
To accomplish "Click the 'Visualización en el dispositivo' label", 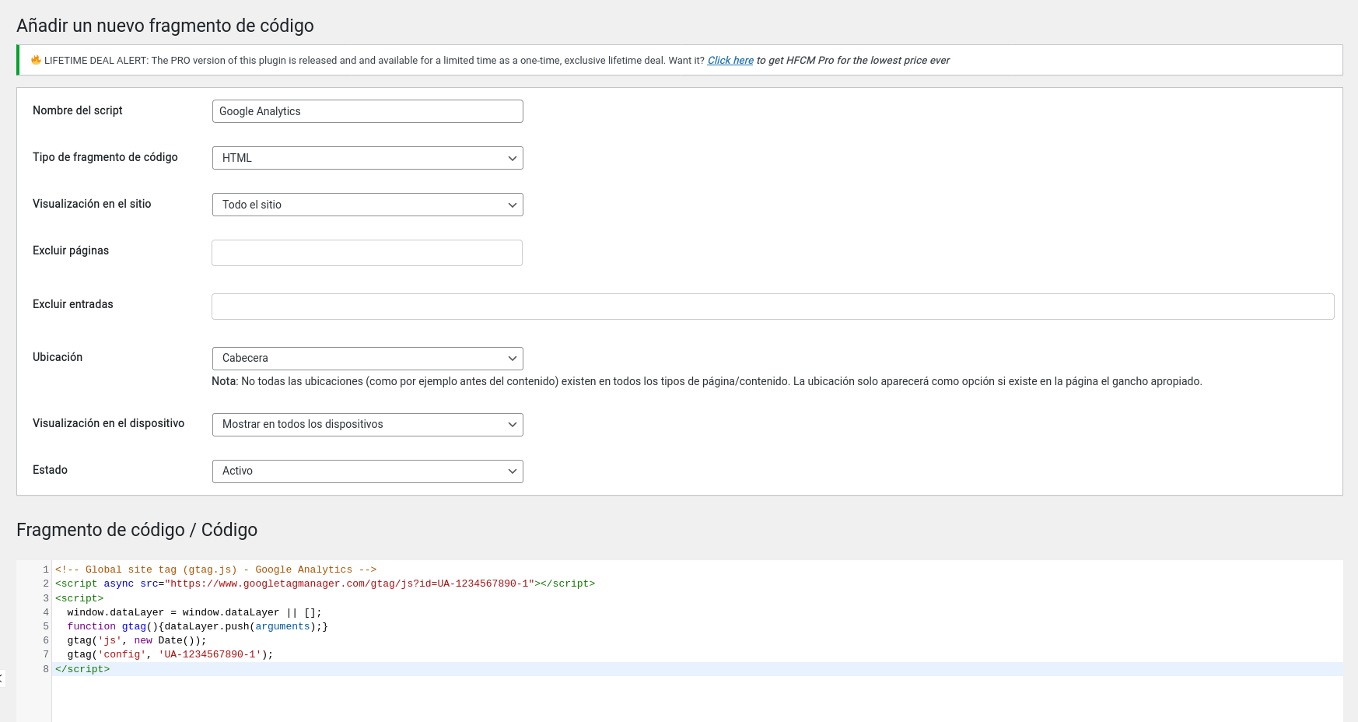I will point(108,423).
